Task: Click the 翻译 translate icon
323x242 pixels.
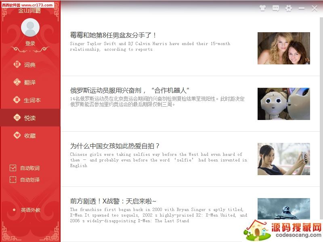Action: click(x=17, y=82)
